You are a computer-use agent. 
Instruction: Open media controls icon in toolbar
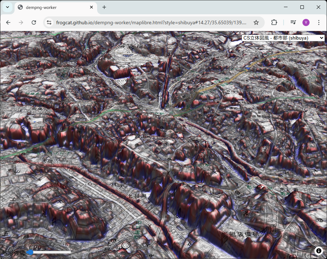(293, 22)
